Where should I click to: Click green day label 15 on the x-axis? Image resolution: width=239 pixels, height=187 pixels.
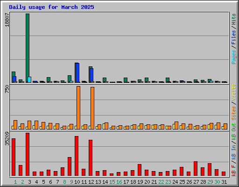coord(112,182)
